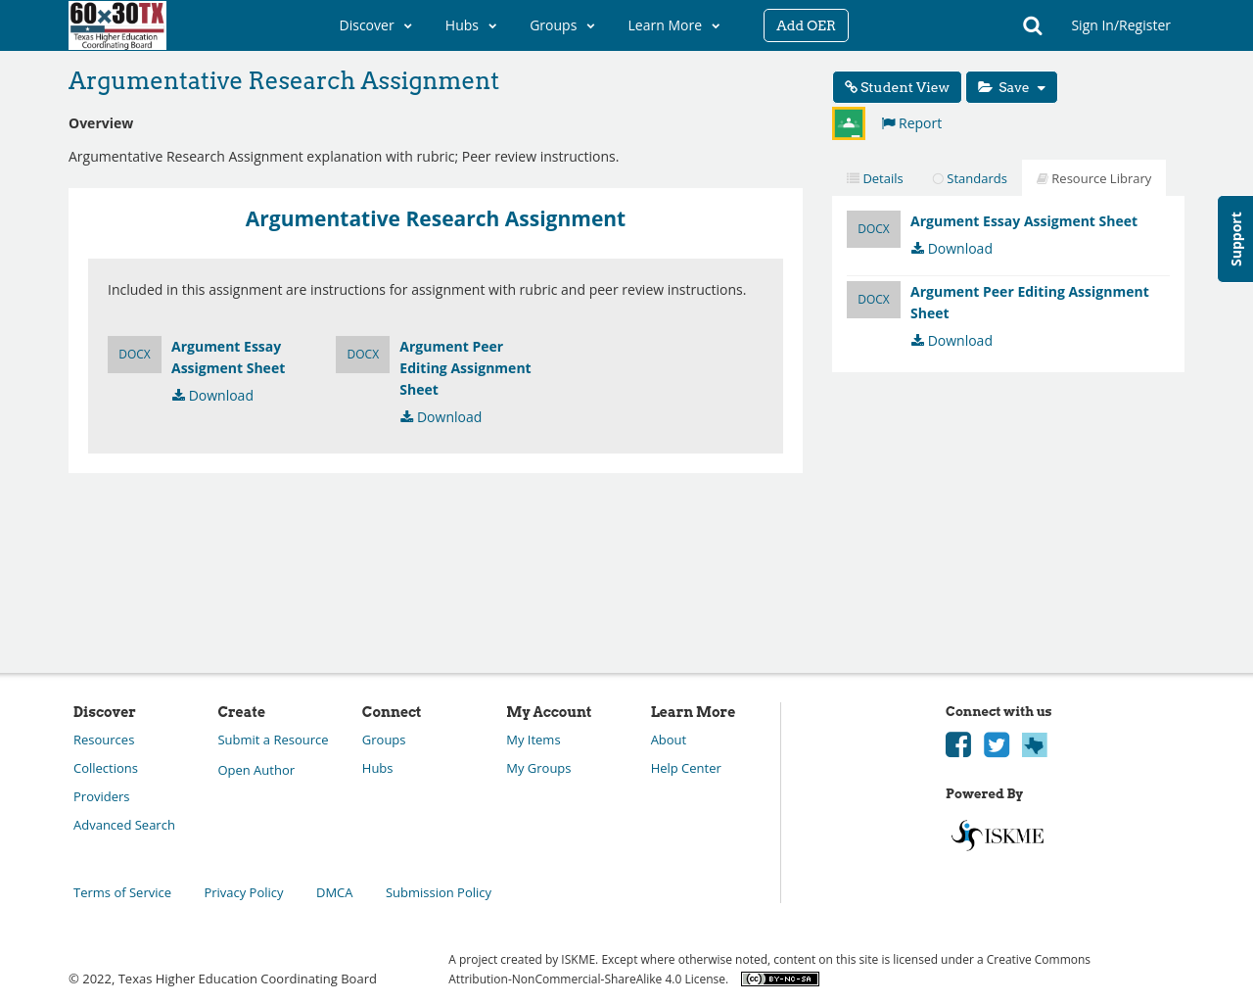This screenshot has width=1253, height=1003.
Task: Click the 60x30TX site logo
Action: point(117,25)
